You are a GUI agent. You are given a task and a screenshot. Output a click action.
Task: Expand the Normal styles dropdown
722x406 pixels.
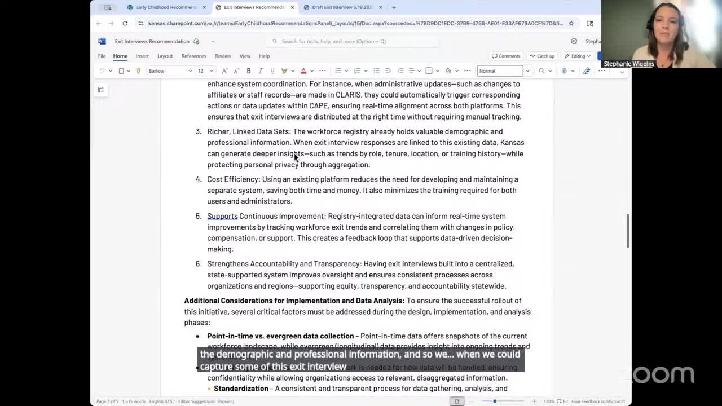527,70
